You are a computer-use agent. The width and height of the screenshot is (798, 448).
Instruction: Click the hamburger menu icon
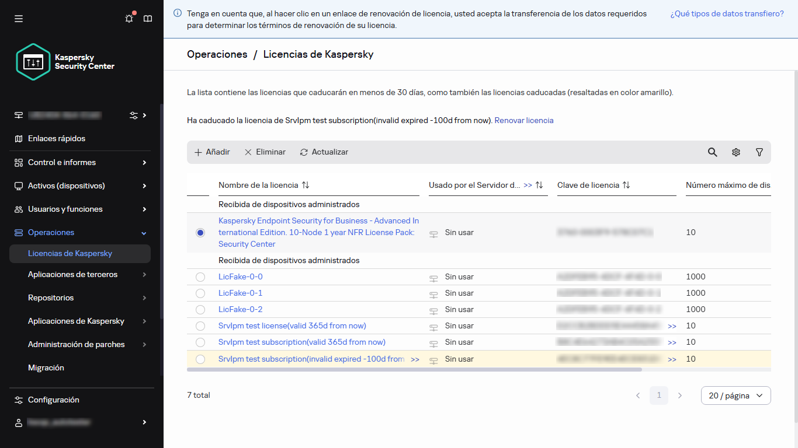coord(19,19)
